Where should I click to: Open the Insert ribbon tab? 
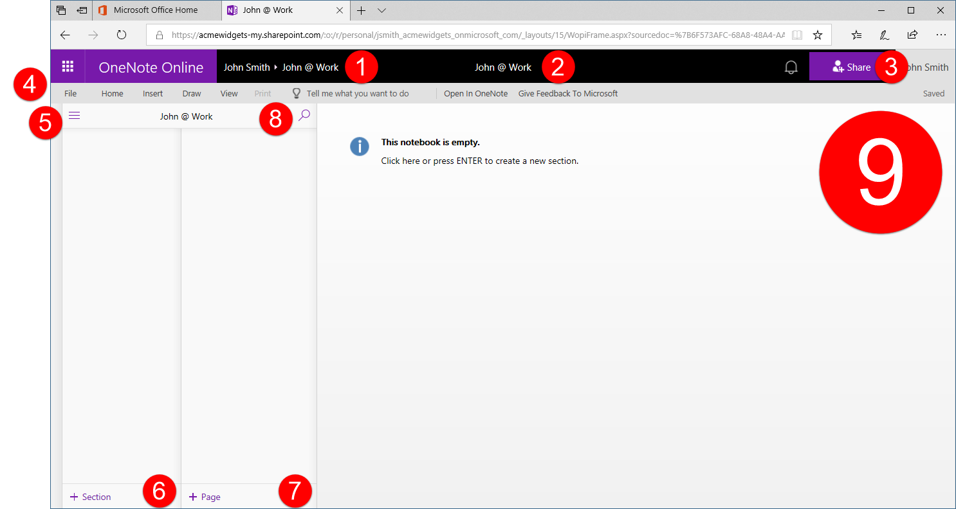(x=153, y=93)
